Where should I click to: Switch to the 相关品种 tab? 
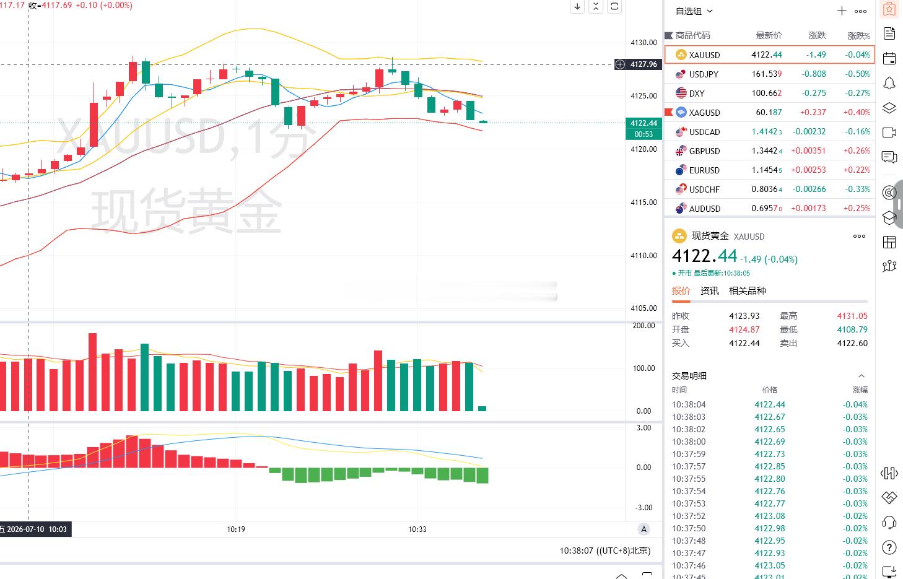[747, 290]
